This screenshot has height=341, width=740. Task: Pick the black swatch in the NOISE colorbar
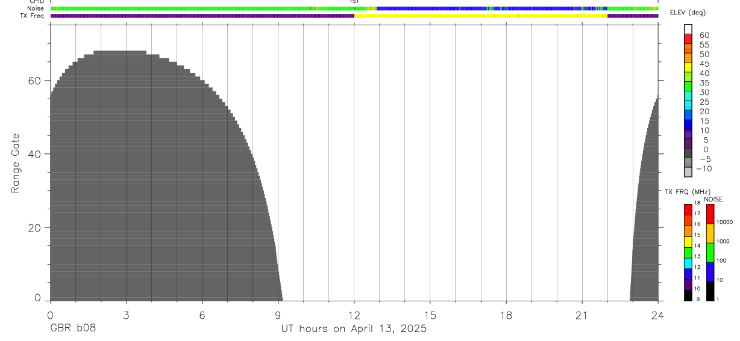[x=710, y=291]
